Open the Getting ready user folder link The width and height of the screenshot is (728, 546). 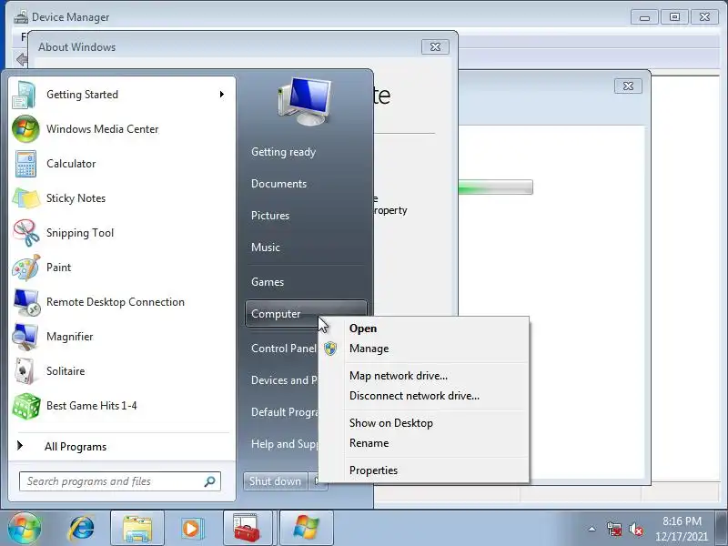[283, 152]
